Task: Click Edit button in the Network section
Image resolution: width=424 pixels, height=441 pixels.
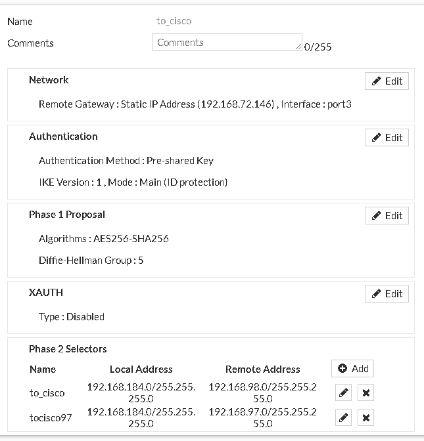Action: [x=387, y=81]
